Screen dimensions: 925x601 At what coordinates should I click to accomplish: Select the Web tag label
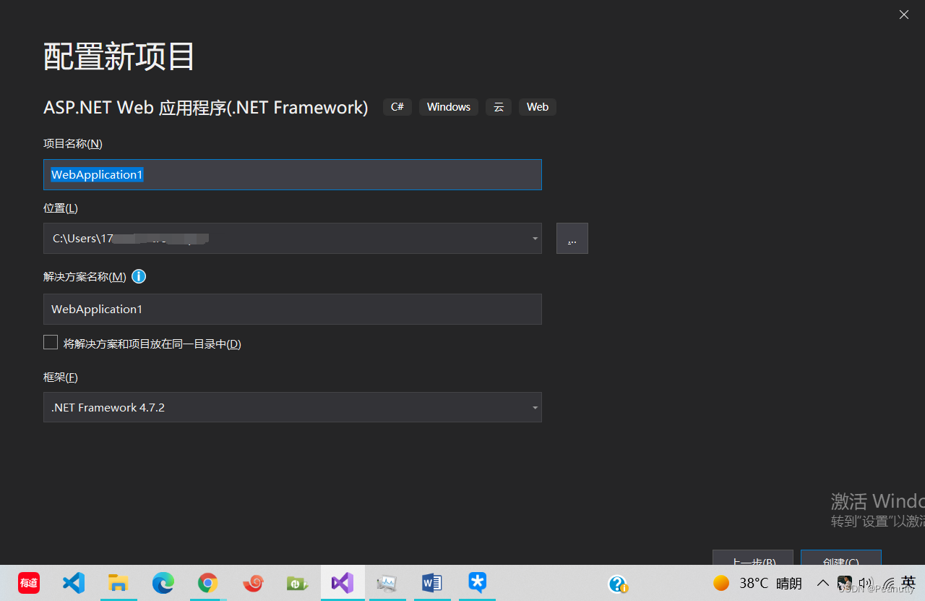538,106
